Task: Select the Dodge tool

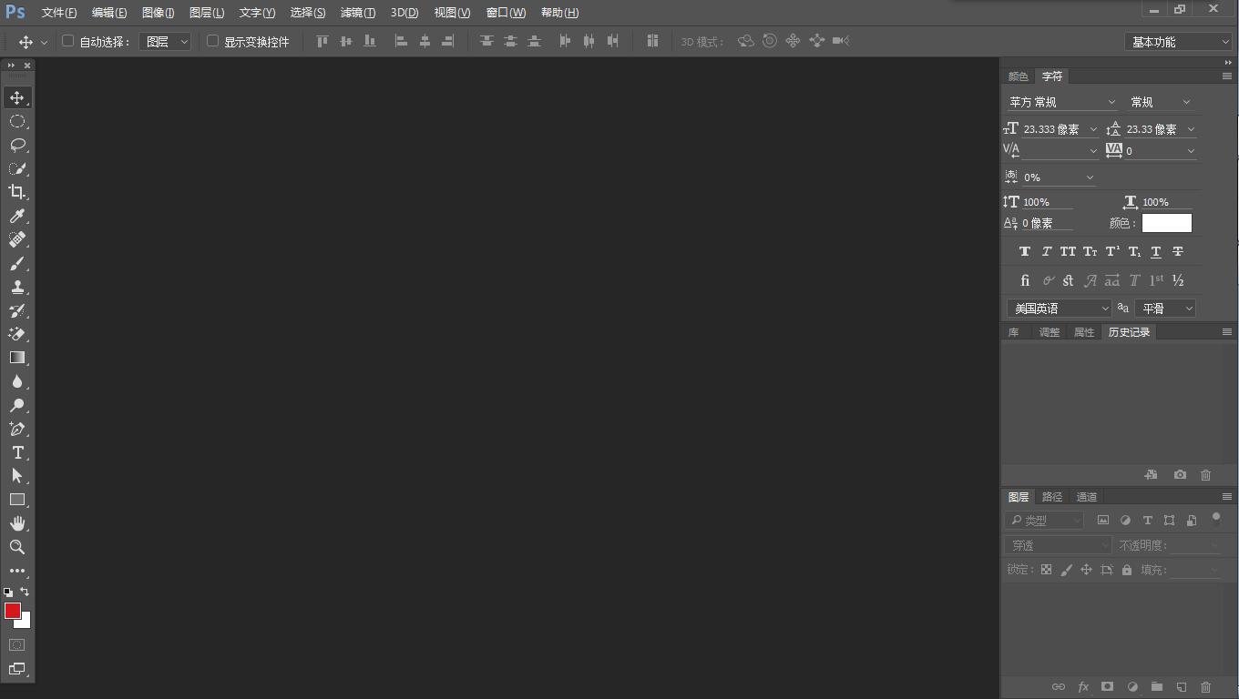Action: [x=17, y=405]
